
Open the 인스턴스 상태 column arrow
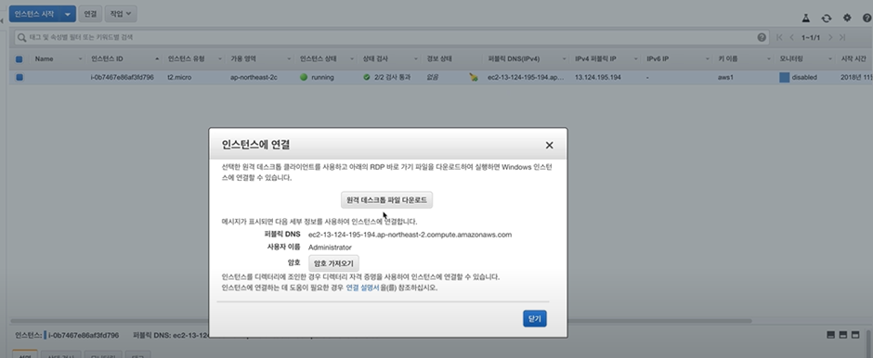coord(352,59)
